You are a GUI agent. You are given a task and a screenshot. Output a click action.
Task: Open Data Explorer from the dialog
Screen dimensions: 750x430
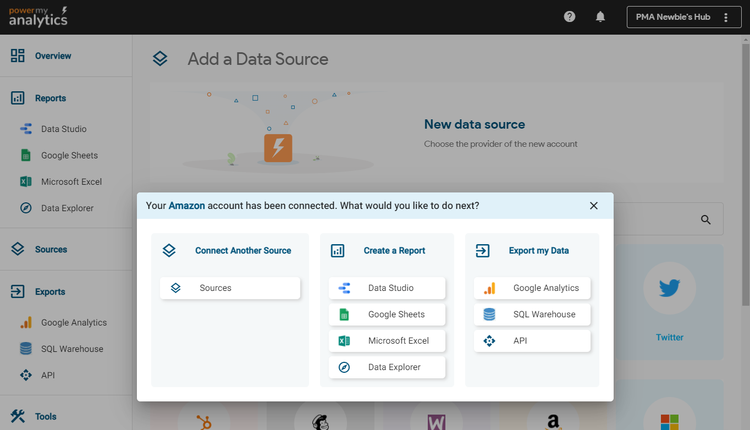click(387, 367)
